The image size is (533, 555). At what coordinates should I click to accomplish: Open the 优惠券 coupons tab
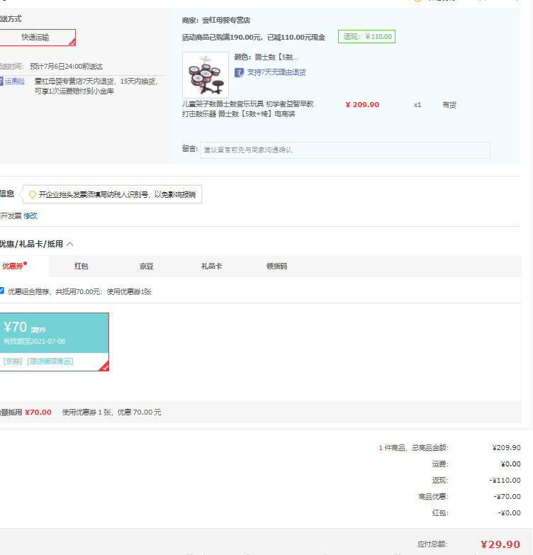coord(14,267)
